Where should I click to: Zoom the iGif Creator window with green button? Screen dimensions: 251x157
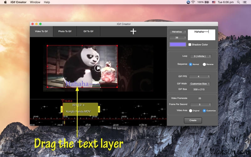click(x=40, y=24)
